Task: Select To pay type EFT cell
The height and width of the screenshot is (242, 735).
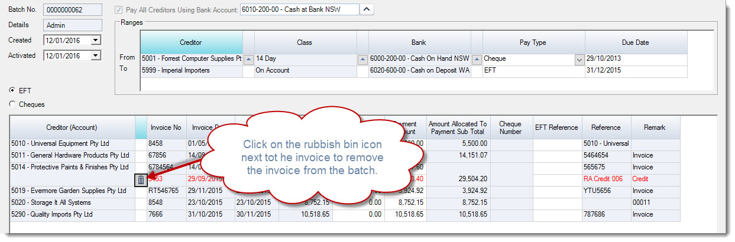Action: tap(534, 71)
